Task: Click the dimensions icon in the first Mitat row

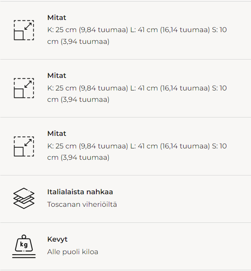Action: (24, 30)
